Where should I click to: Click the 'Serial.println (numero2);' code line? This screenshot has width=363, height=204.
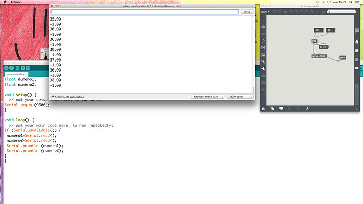[x=35, y=150]
